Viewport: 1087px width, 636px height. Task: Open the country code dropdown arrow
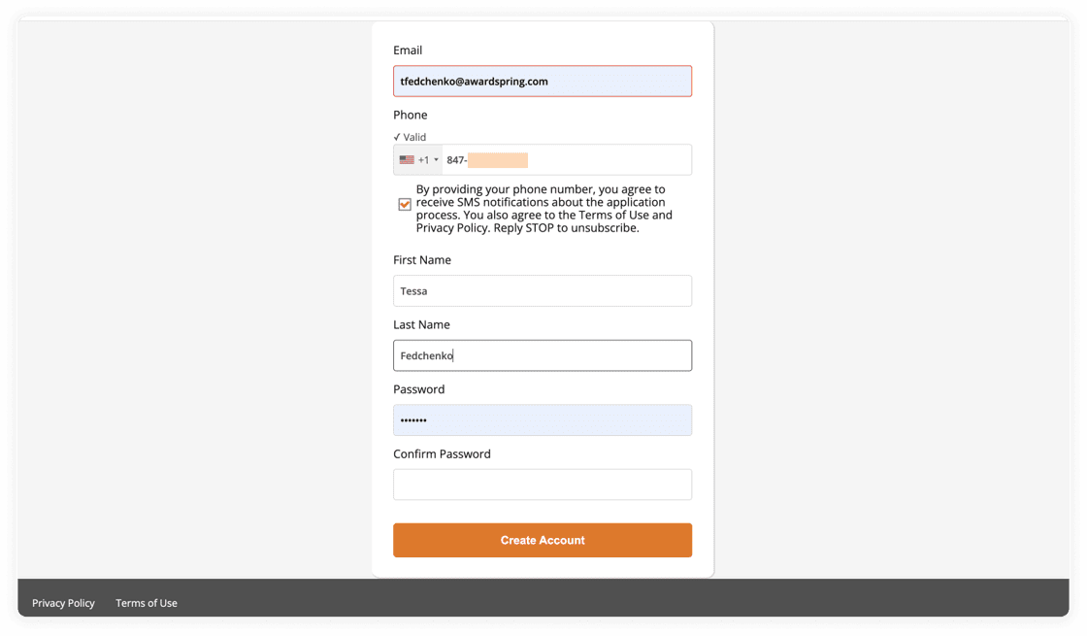pyautogui.click(x=436, y=160)
